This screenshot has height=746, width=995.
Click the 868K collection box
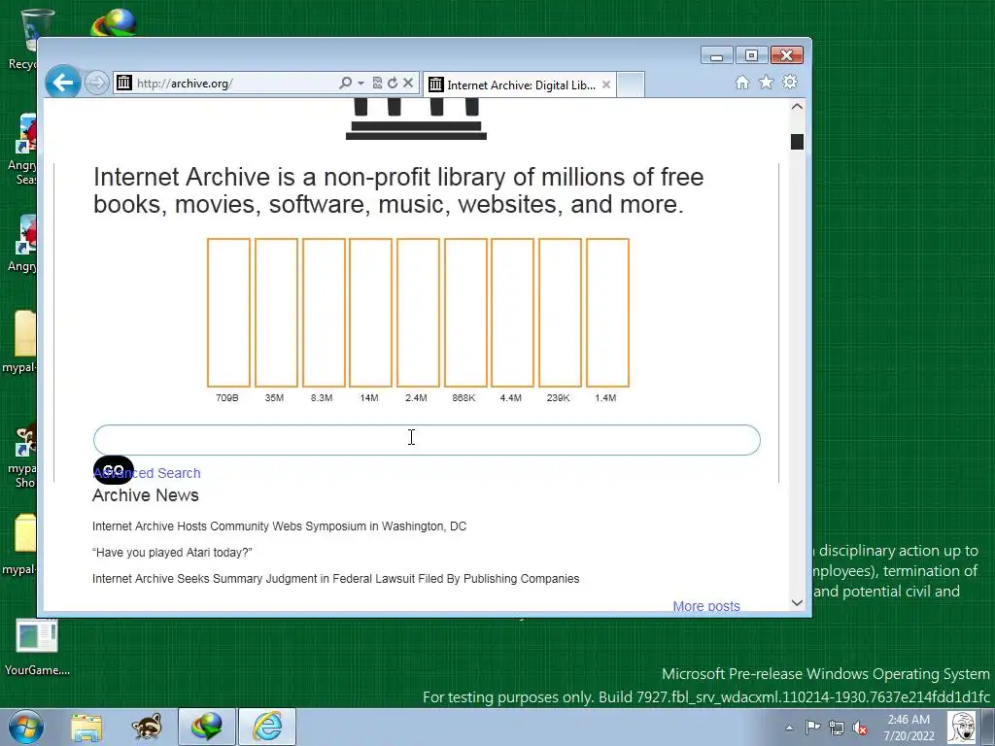[x=465, y=313]
